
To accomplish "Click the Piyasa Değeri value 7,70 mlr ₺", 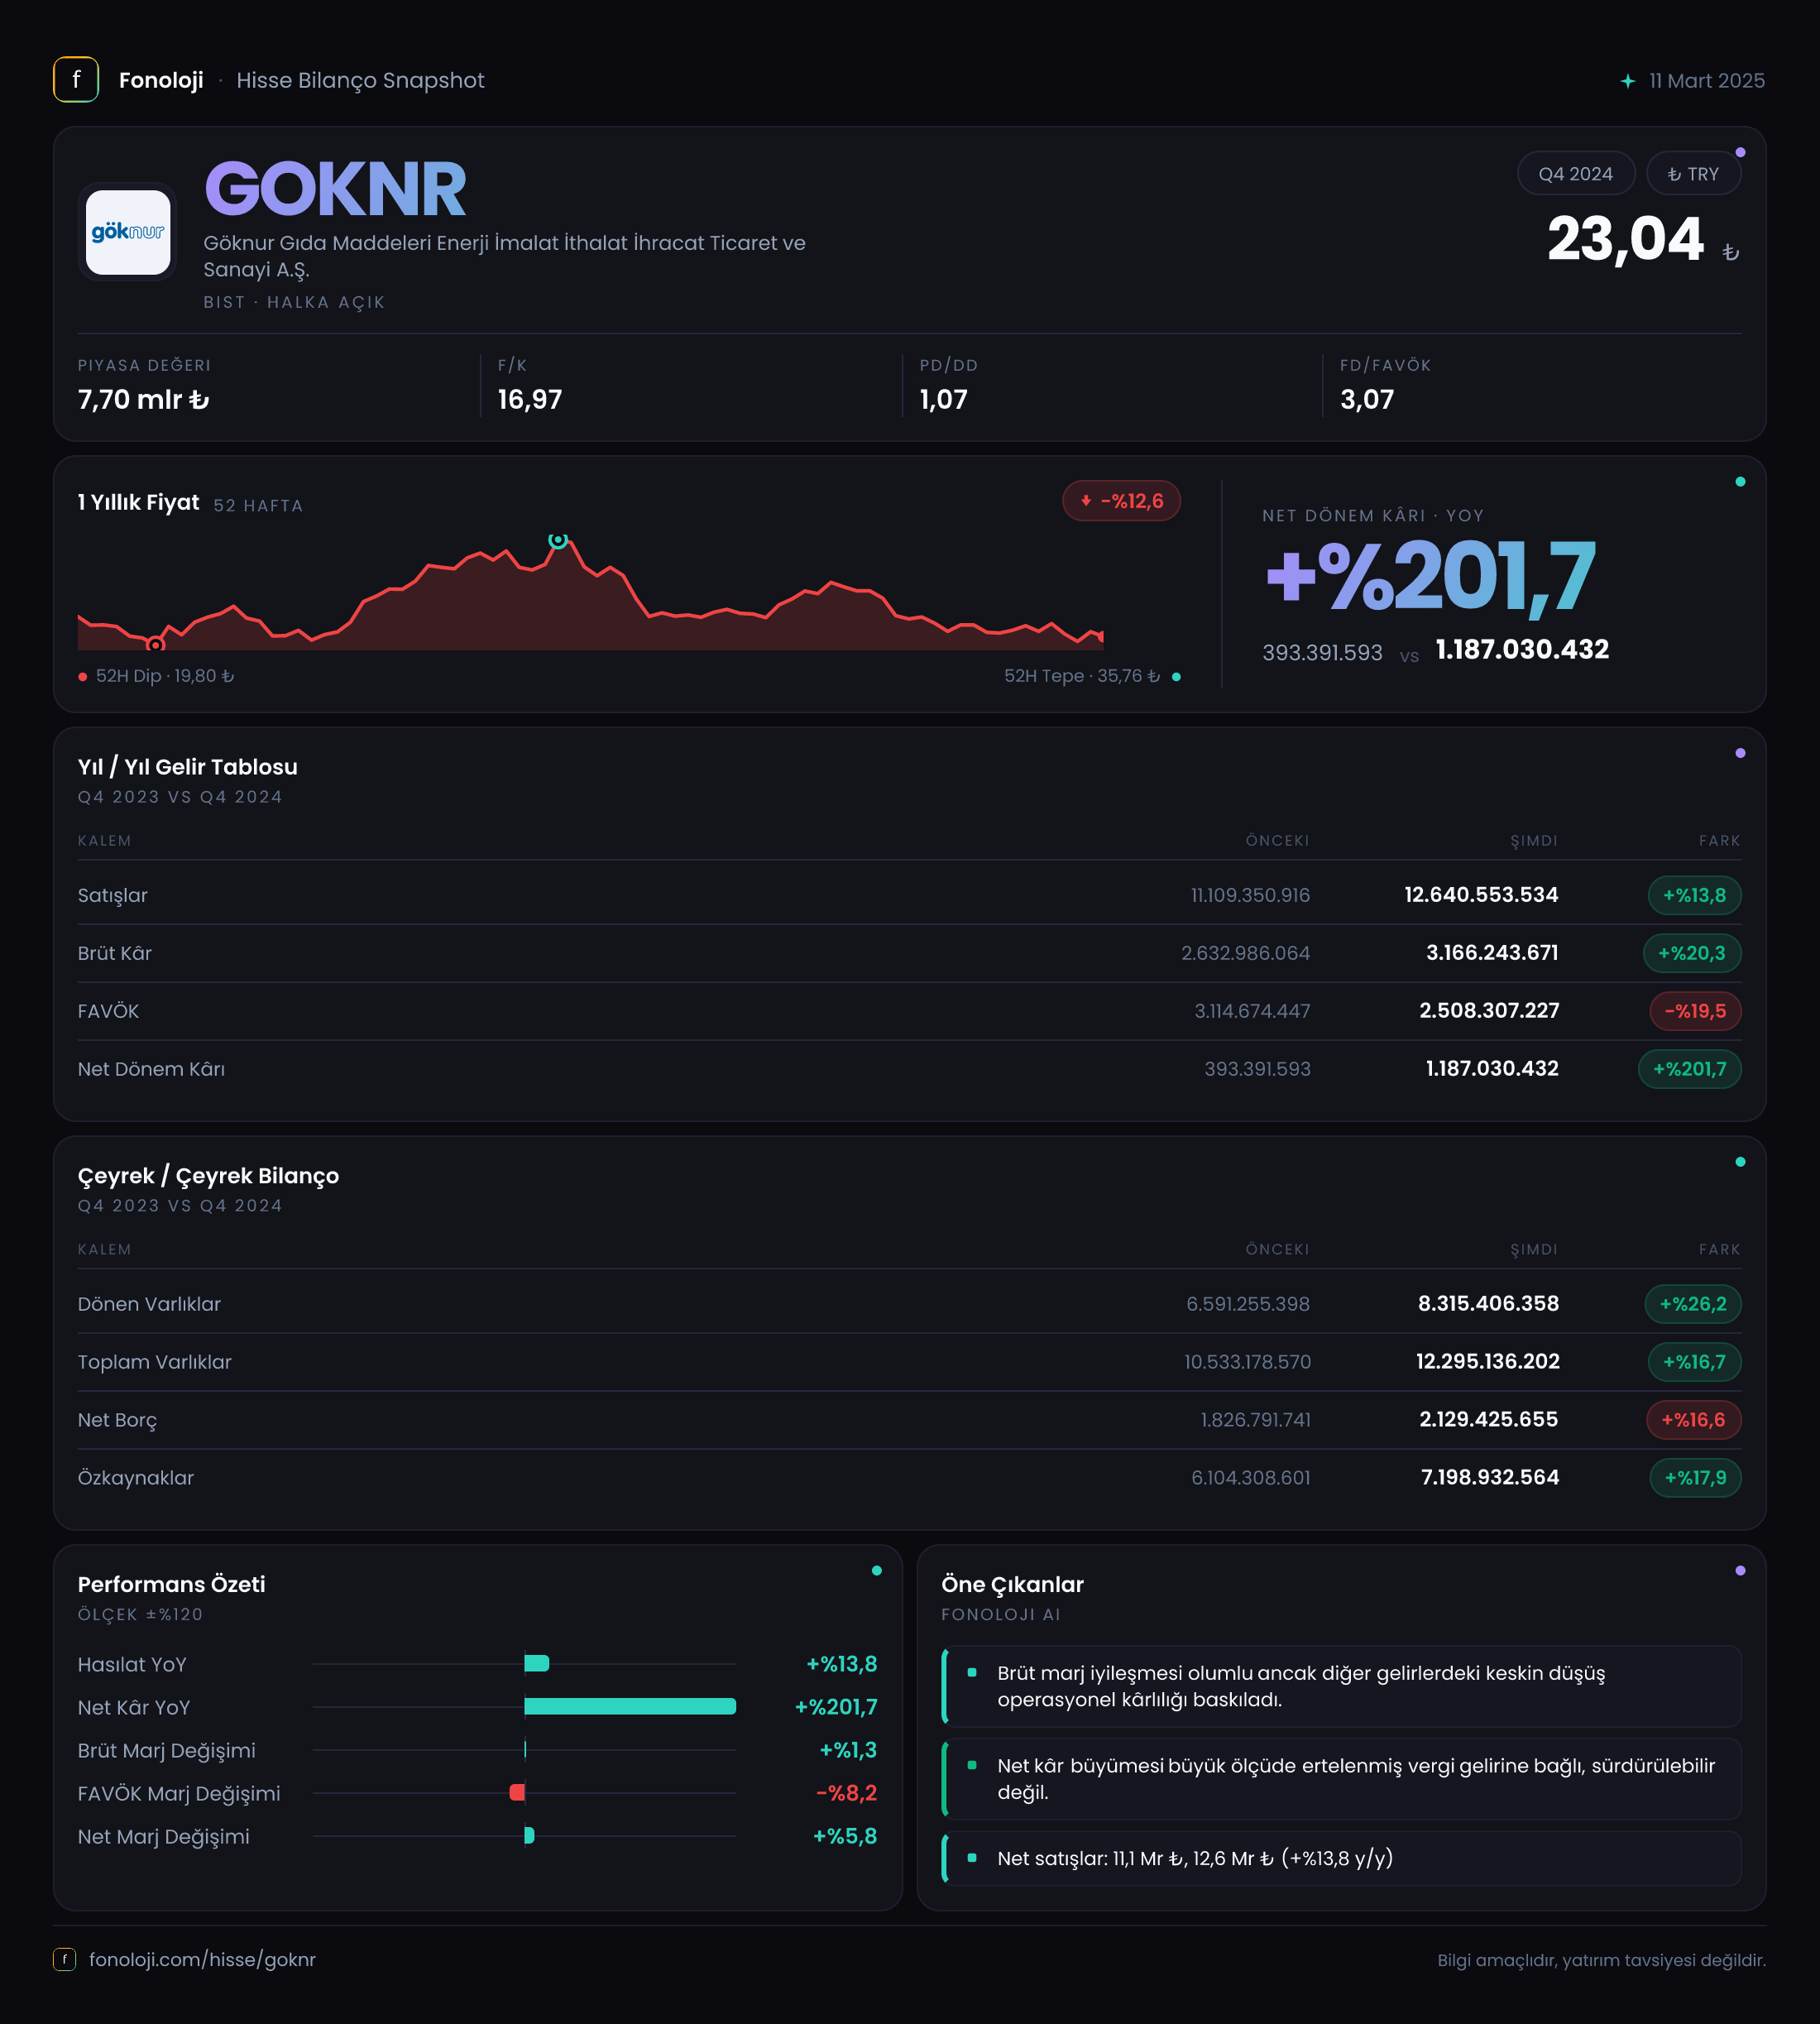I will pos(144,399).
